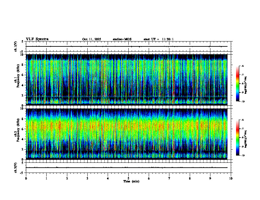The image size is (260, 200).
Task: Click time axis tick label "7"
Action: pyautogui.click(x=169, y=178)
